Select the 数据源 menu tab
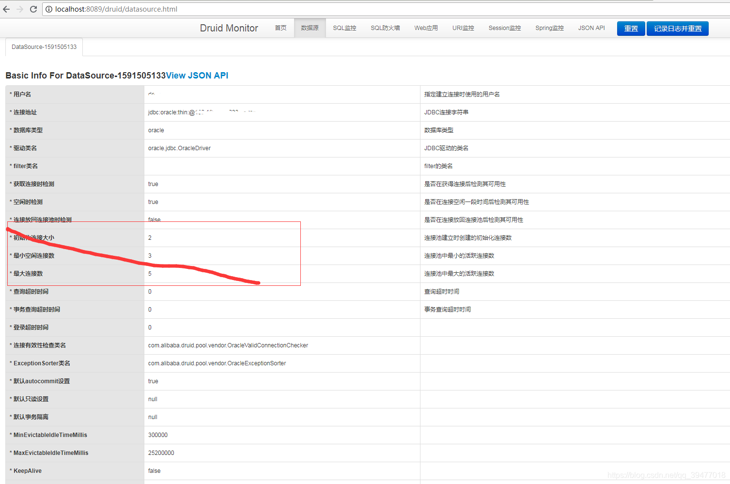This screenshot has width=730, height=484. (310, 28)
